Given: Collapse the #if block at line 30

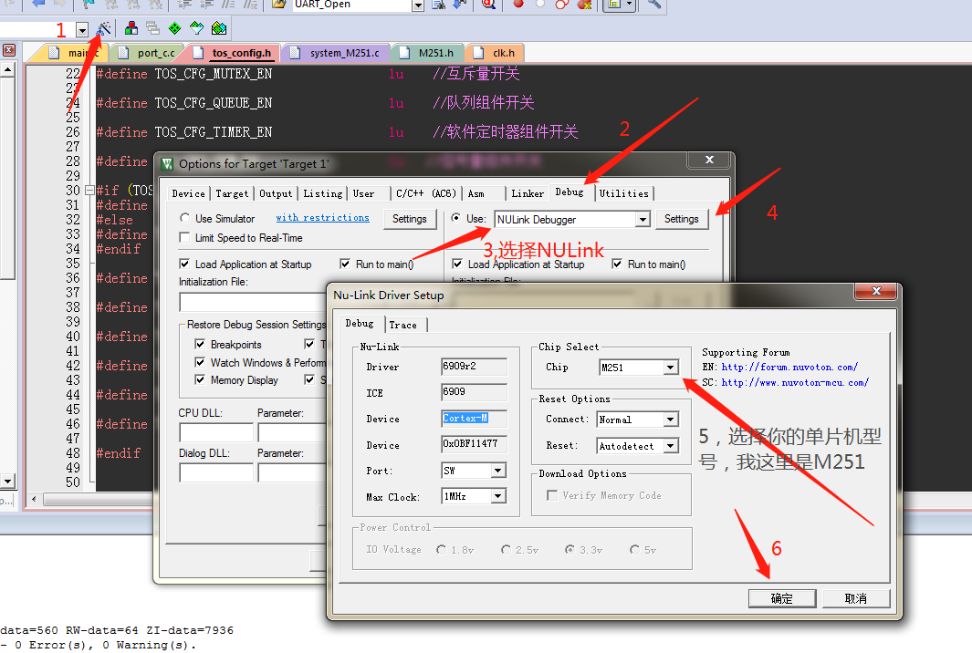Looking at the screenshot, I should 89,191.
